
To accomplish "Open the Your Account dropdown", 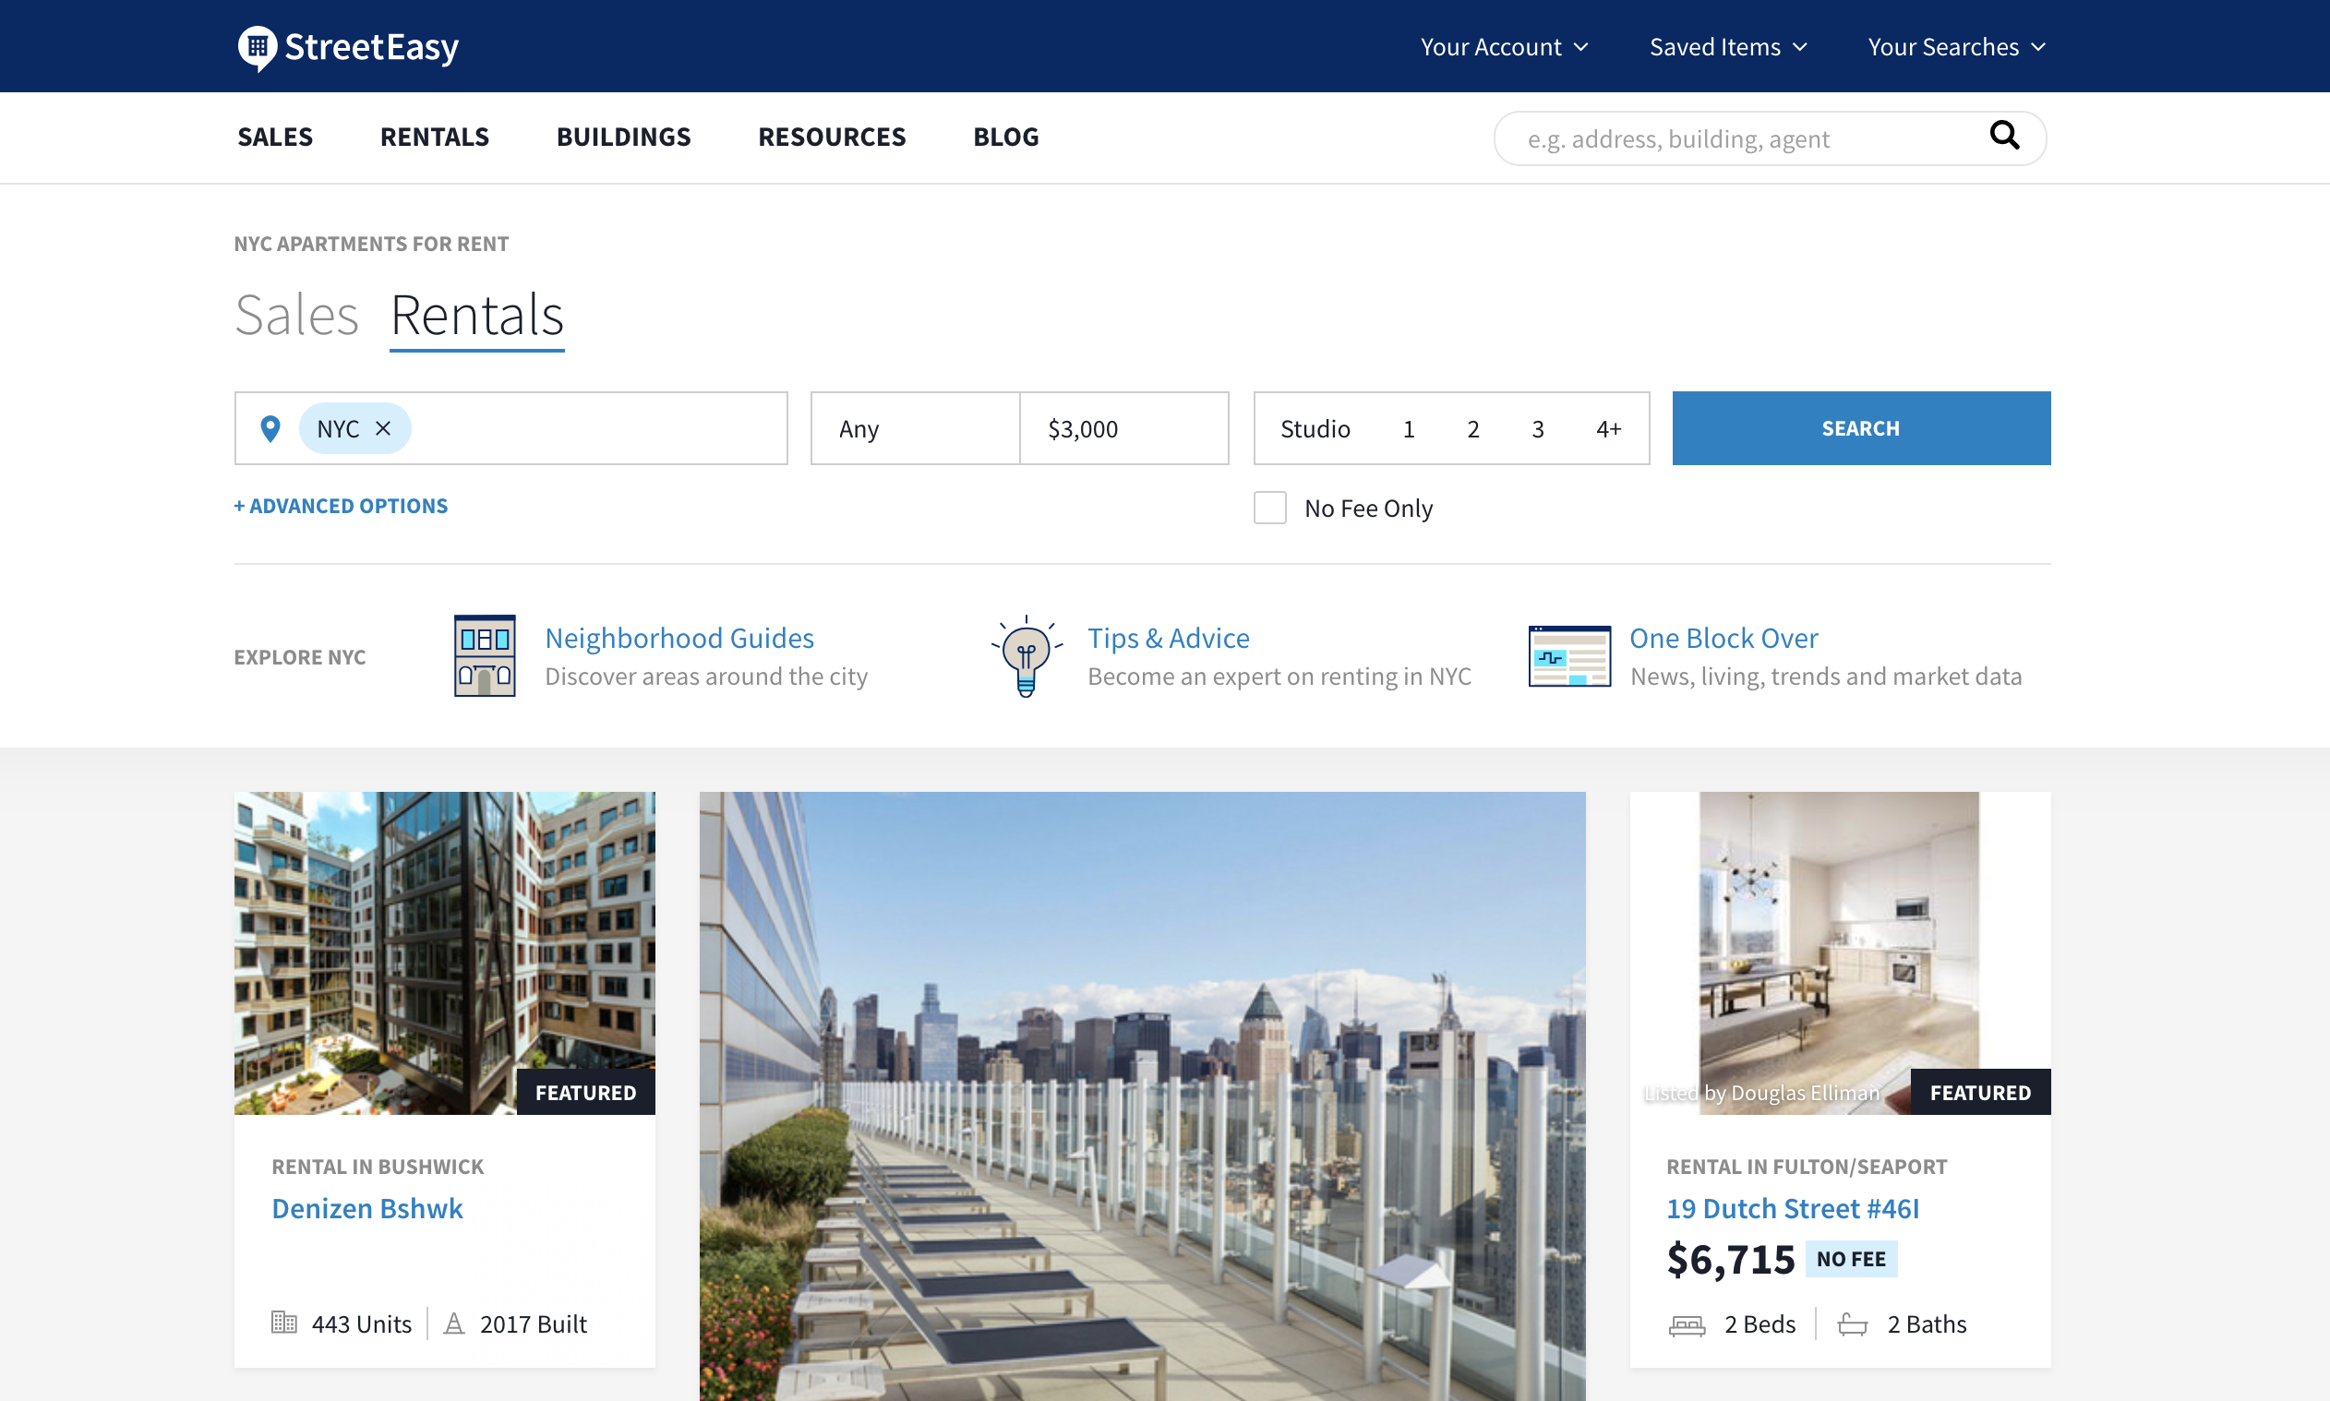I will tap(1504, 46).
